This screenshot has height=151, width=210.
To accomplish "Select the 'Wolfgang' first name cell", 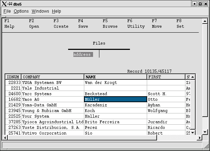I will pos(166,111).
